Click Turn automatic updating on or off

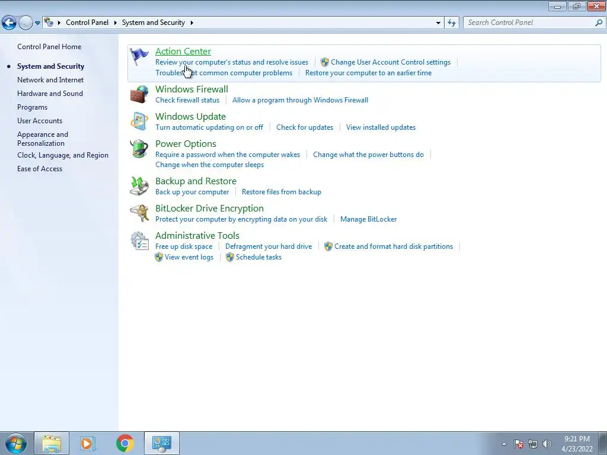[209, 127]
